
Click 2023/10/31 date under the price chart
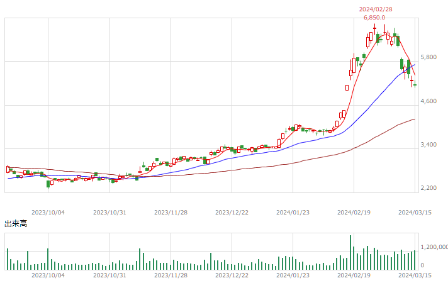[x=109, y=213]
